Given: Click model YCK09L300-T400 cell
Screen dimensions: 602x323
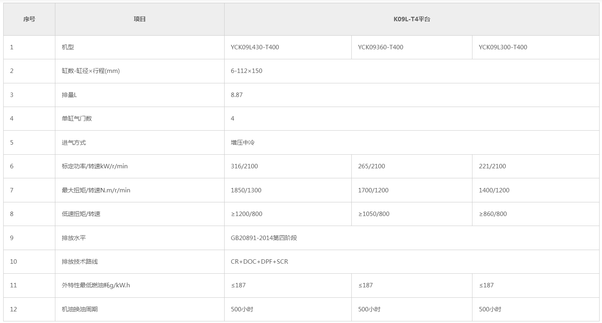Looking at the screenshot, I should pyautogui.click(x=537, y=47).
